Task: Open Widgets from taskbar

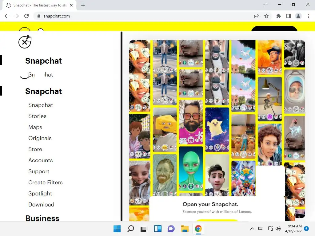Action: (158, 229)
